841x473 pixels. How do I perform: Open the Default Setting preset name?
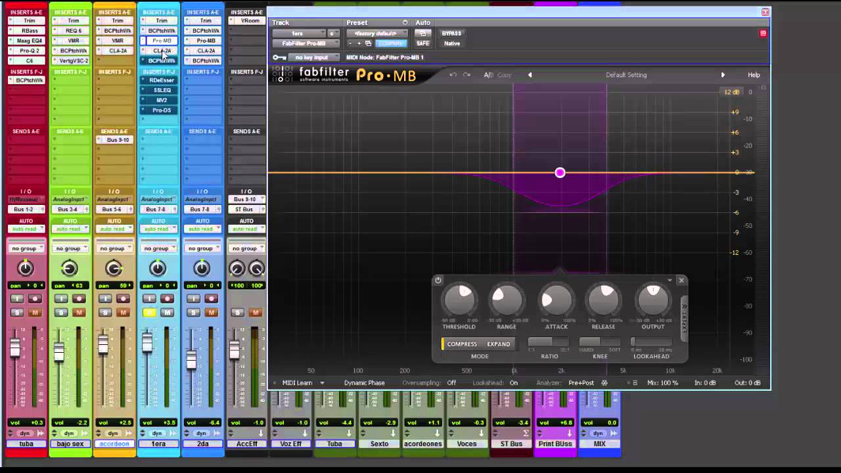(x=626, y=75)
